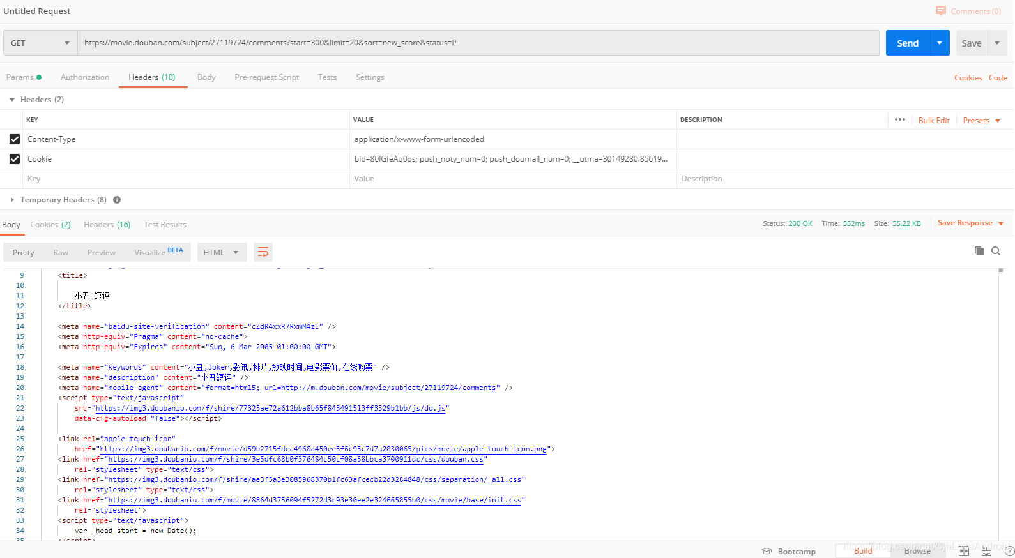Switch to Visualize BETA view

click(158, 252)
